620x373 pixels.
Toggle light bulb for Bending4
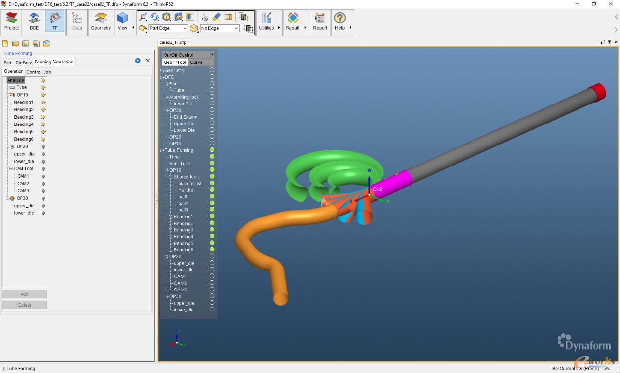(43, 124)
